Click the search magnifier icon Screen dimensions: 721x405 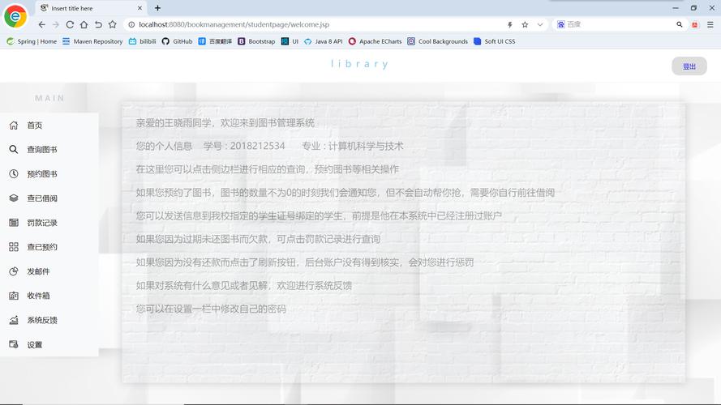pos(679,24)
